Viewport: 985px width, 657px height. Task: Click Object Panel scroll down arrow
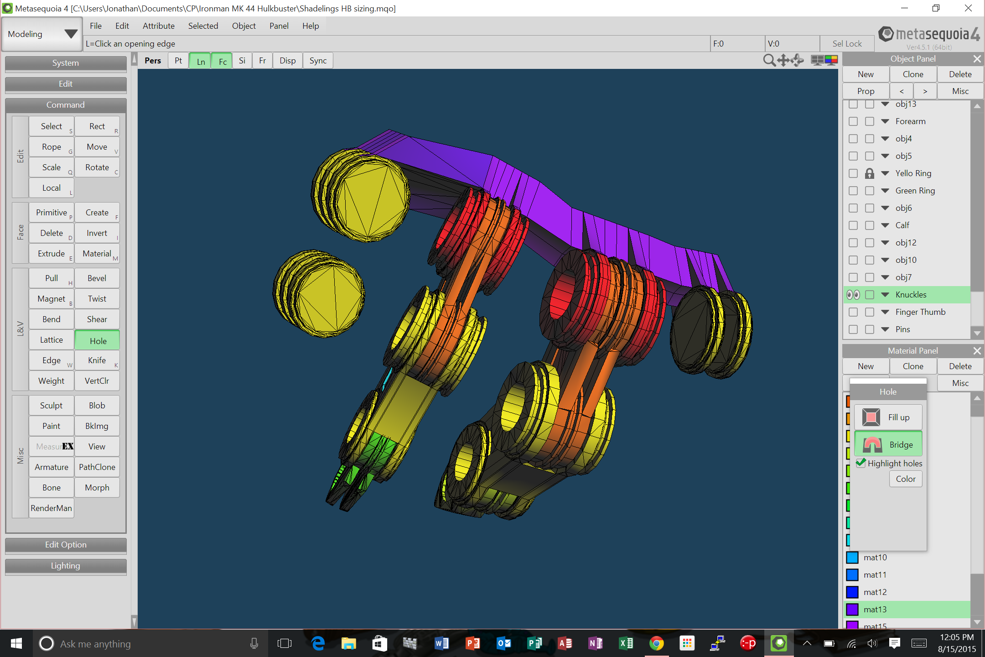coord(977,334)
